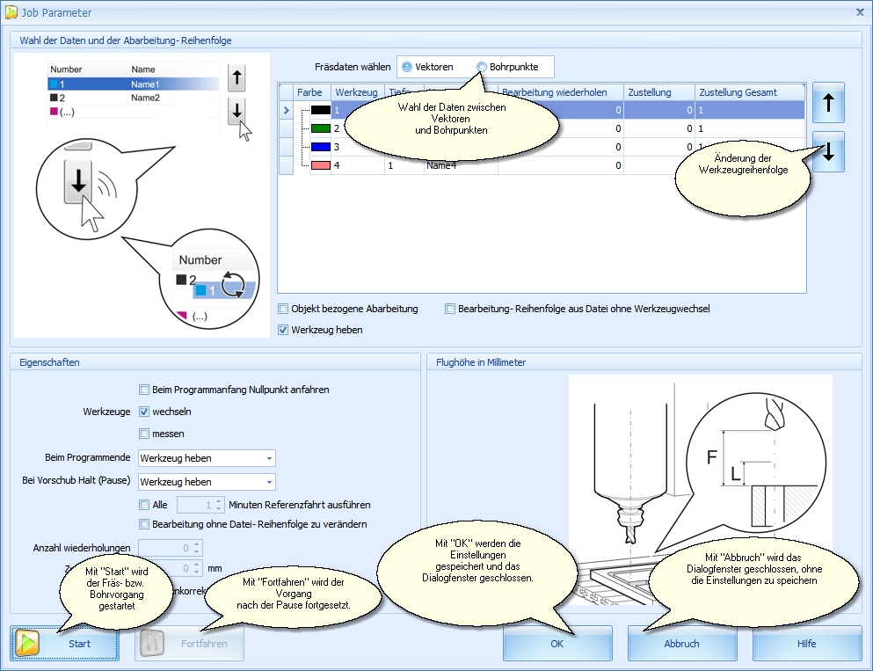Click the Abbruch button
This screenshot has height=671, width=873.
click(x=681, y=644)
